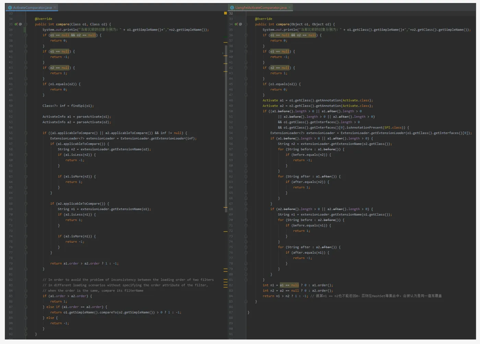This screenshot has height=344, width=480.
Task: Click 'getExtensionName(o2.getClass())' in right editor
Action: (361, 144)
